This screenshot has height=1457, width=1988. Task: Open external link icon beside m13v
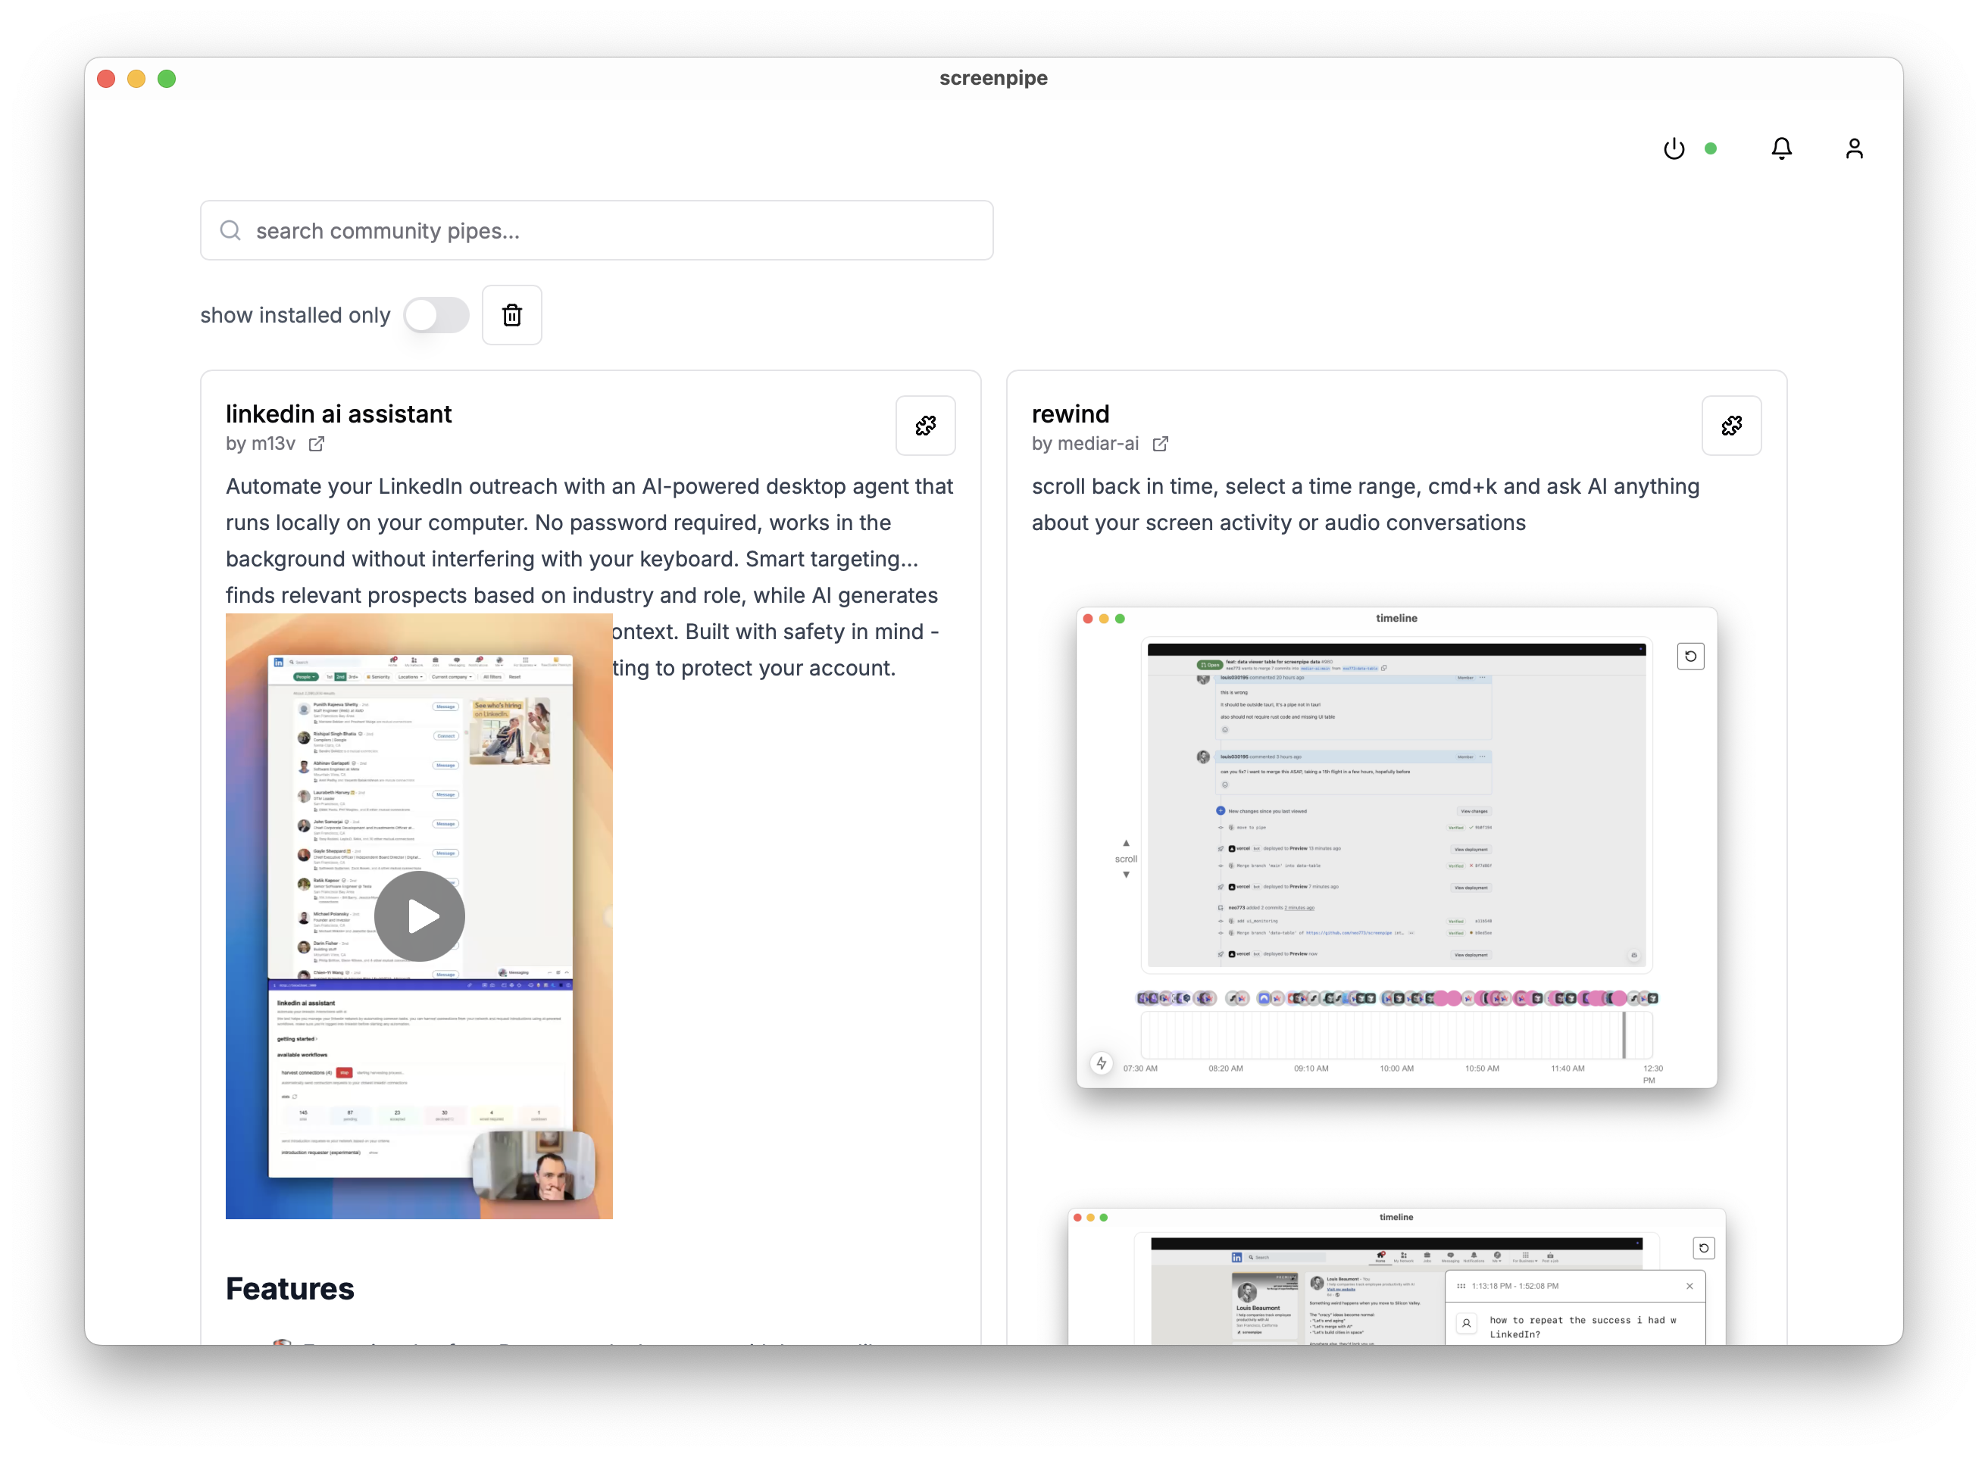(316, 444)
